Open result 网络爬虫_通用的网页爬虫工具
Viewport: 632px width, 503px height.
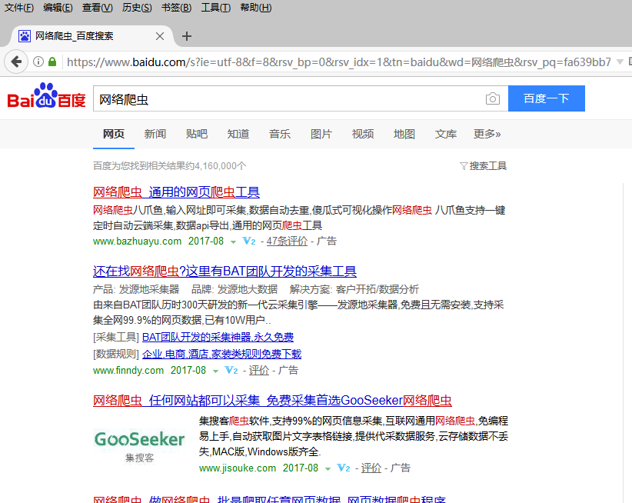pos(176,192)
